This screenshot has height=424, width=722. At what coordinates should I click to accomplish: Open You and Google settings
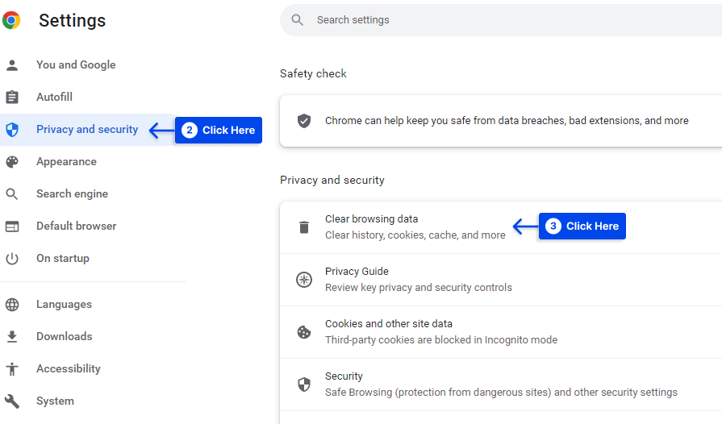(76, 64)
